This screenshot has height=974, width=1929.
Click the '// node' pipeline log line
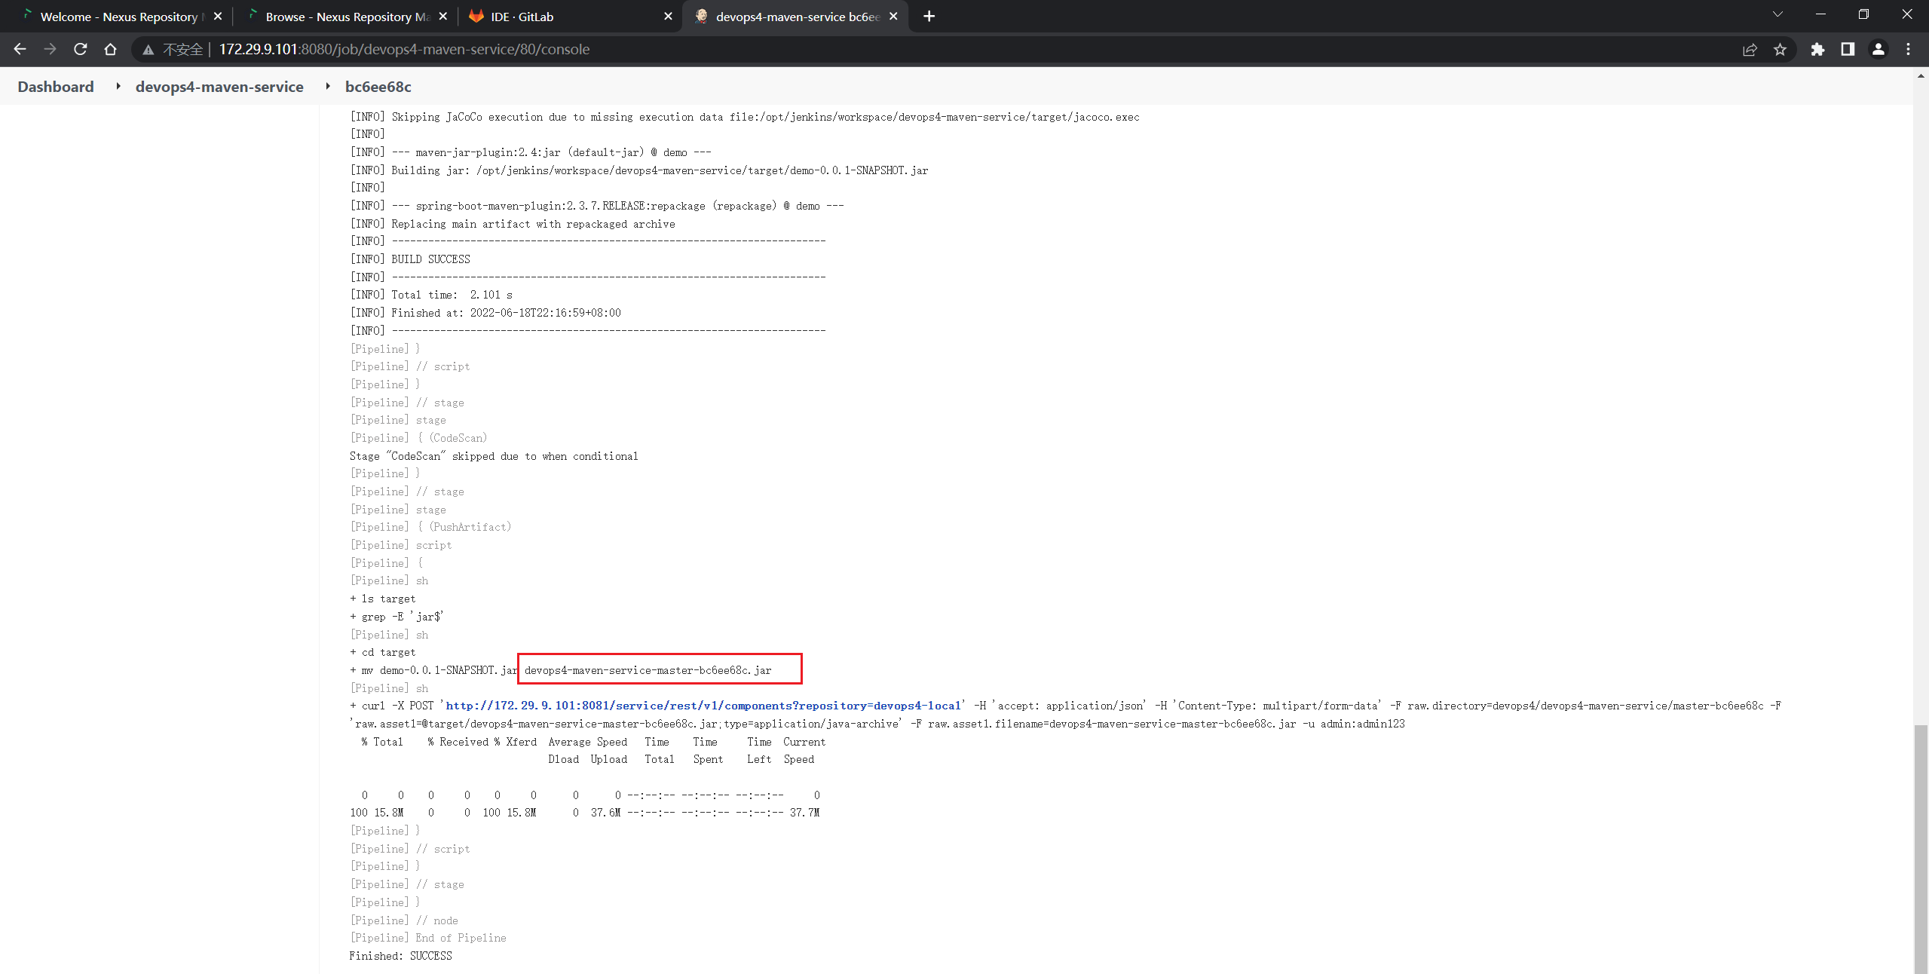(404, 920)
